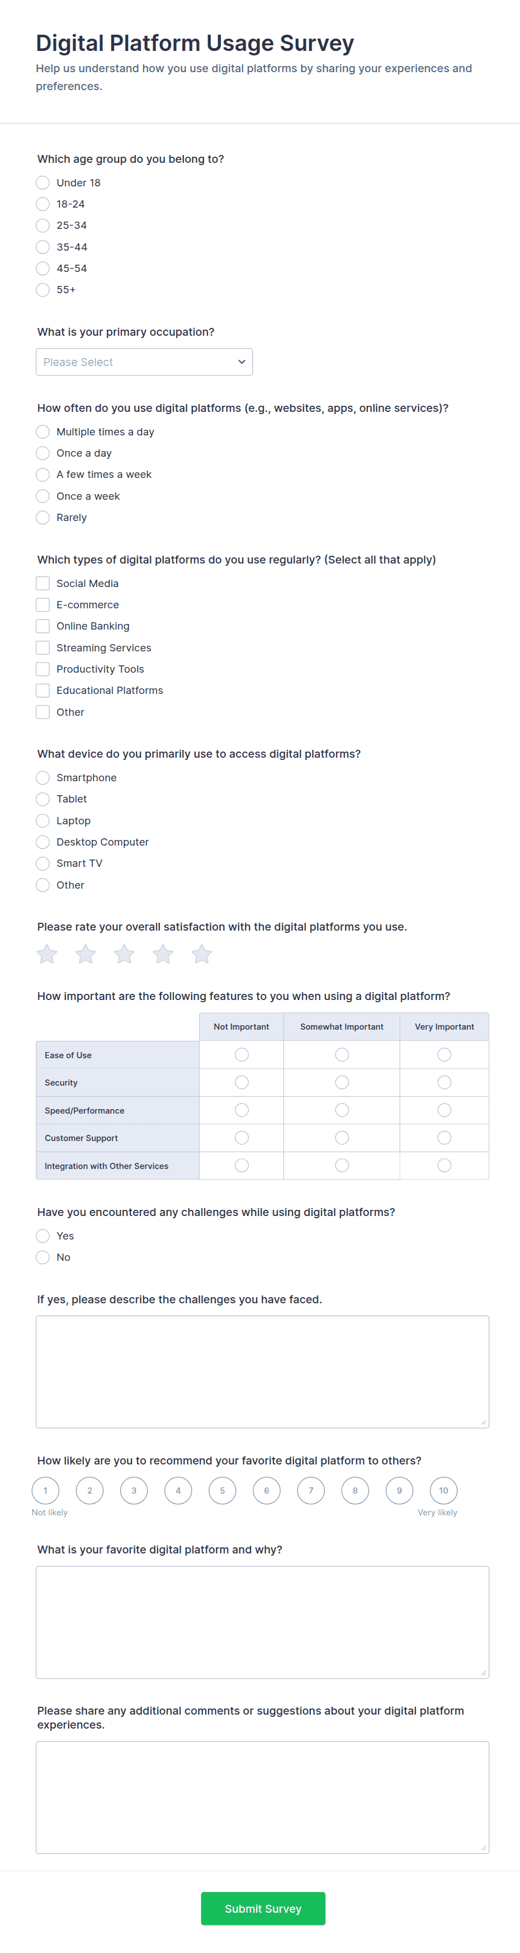
Task: Click the challenges description text area
Action: coord(262,1371)
